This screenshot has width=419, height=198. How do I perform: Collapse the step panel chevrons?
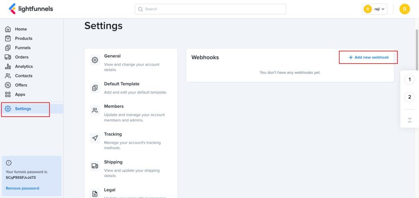pyautogui.click(x=410, y=120)
